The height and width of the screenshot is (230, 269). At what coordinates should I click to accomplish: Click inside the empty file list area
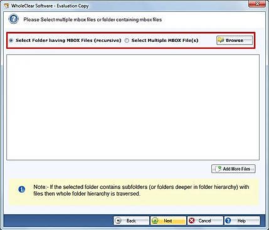[x=133, y=107]
